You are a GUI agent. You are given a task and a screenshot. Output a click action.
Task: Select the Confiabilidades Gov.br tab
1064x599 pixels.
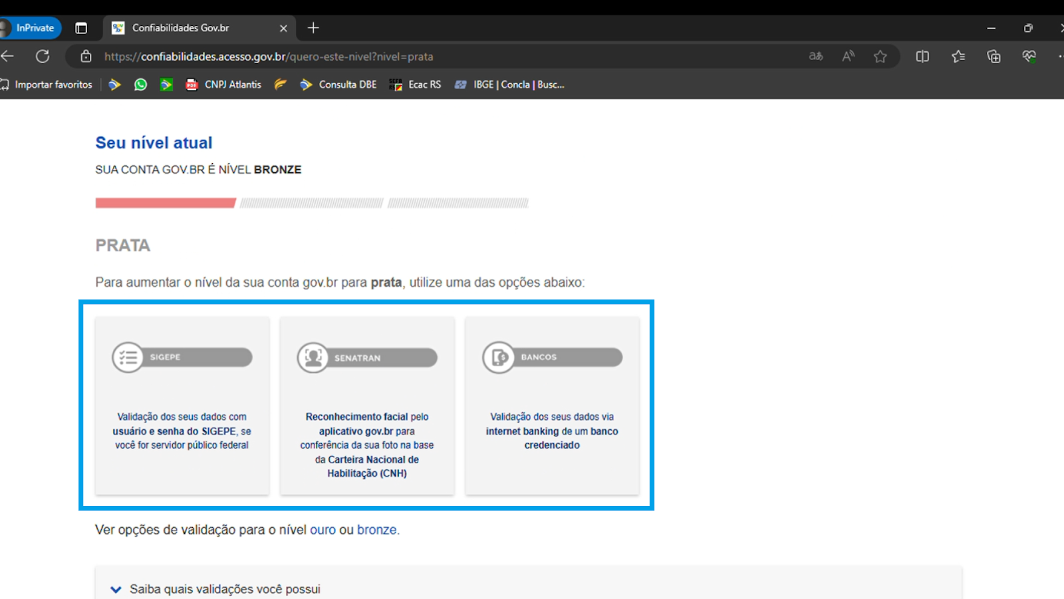[199, 28]
